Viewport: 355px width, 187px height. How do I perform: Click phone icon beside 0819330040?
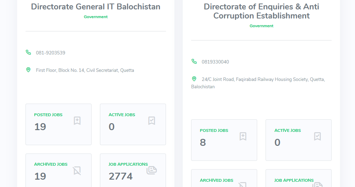point(194,61)
